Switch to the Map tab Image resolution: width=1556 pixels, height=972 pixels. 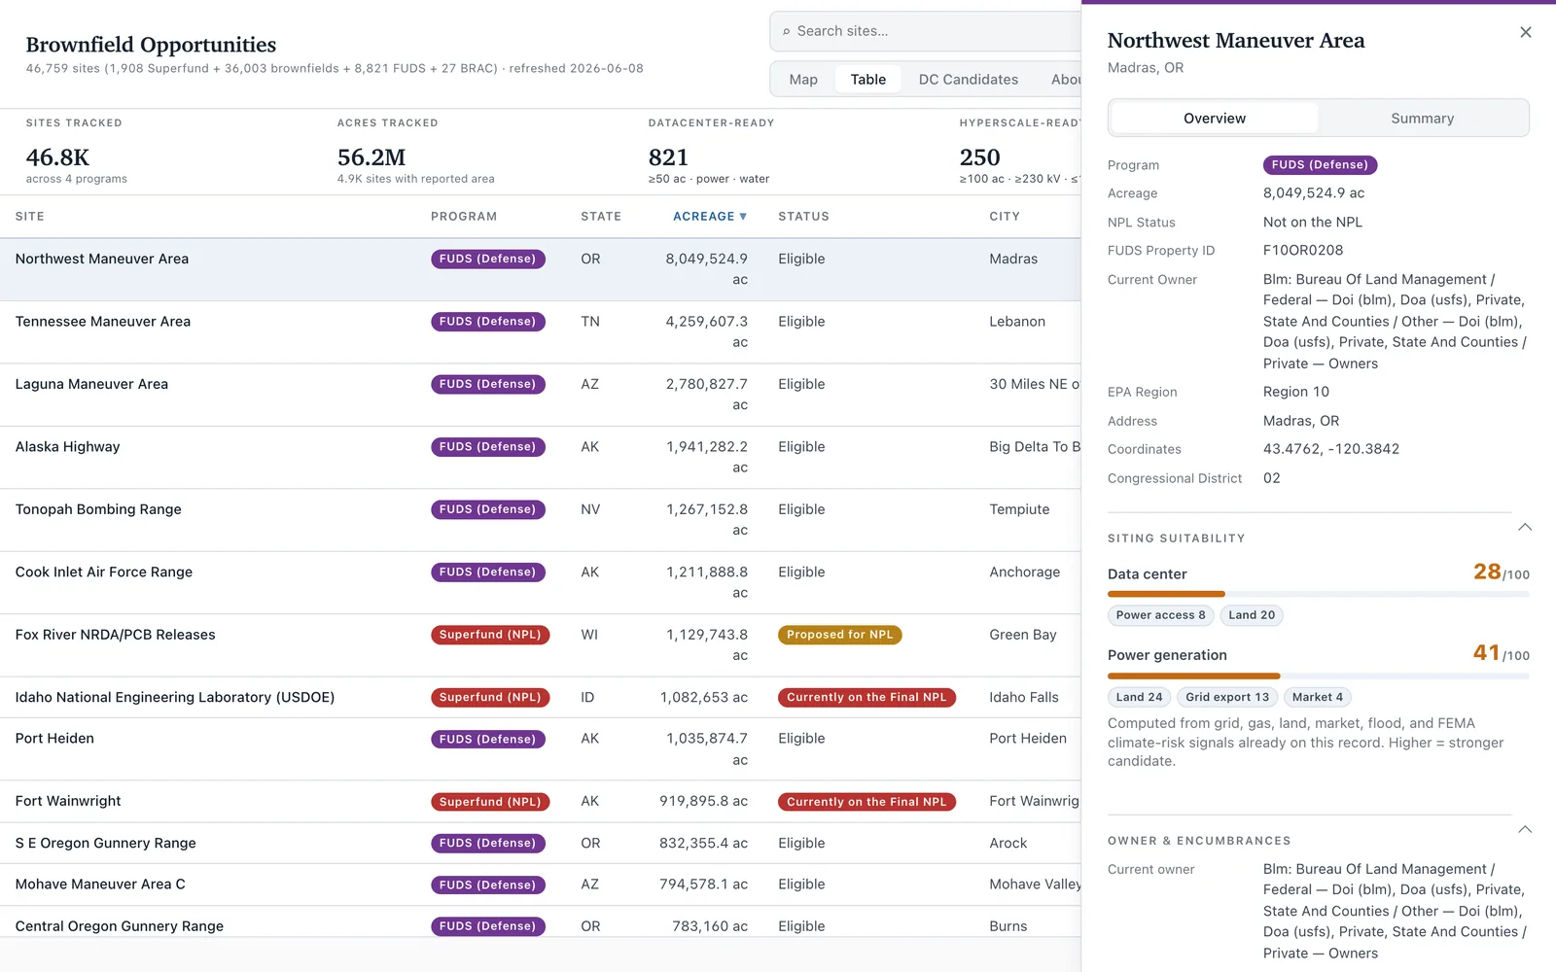pyautogui.click(x=803, y=80)
